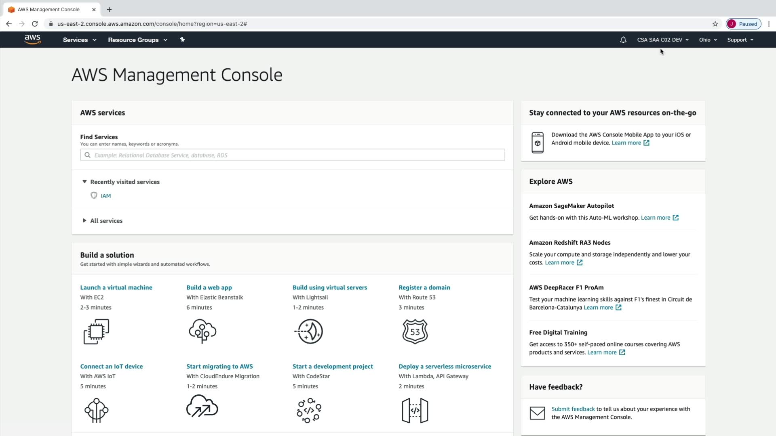776x436 pixels.
Task: Click the Elastic Beanstalk tree cloud icon
Action: point(202,331)
